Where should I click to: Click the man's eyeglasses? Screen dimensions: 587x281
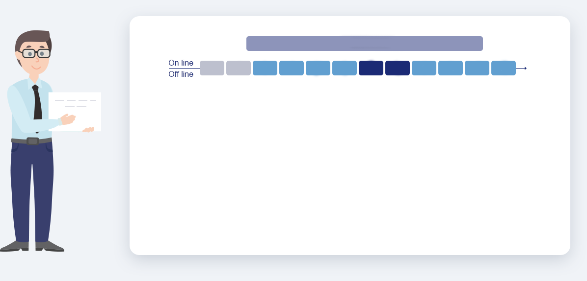tap(36, 53)
